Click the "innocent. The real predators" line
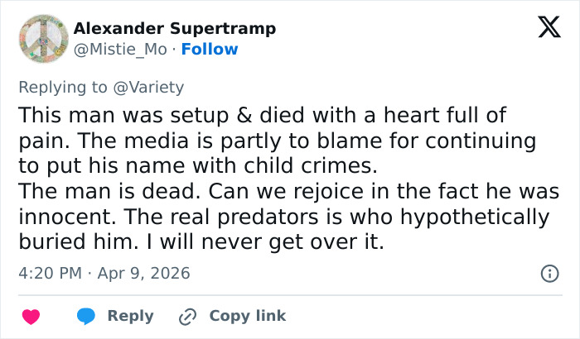 pos(283,217)
